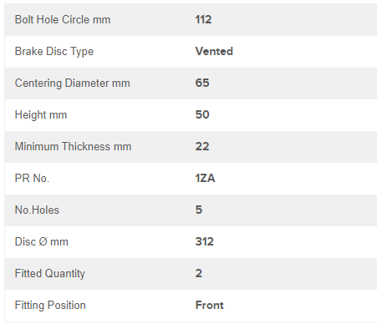Click the Centering Diameter mm label
377x329 pixels.
pyautogui.click(x=73, y=84)
